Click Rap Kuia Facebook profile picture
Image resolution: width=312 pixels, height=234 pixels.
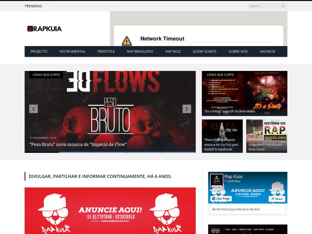coord(216,180)
